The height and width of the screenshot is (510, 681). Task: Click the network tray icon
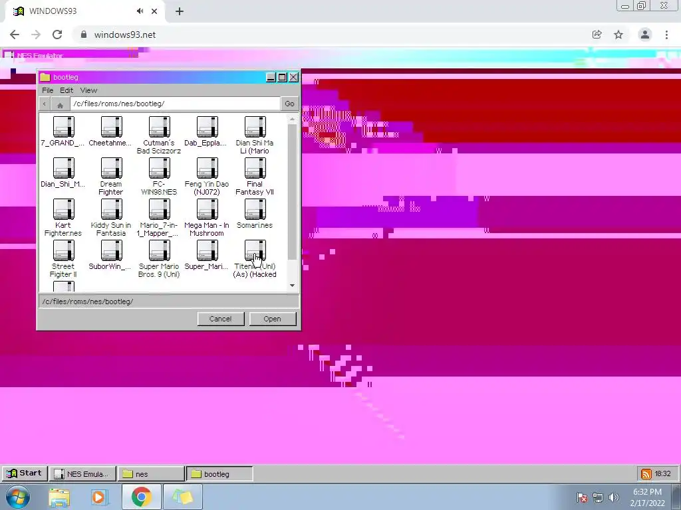click(598, 497)
